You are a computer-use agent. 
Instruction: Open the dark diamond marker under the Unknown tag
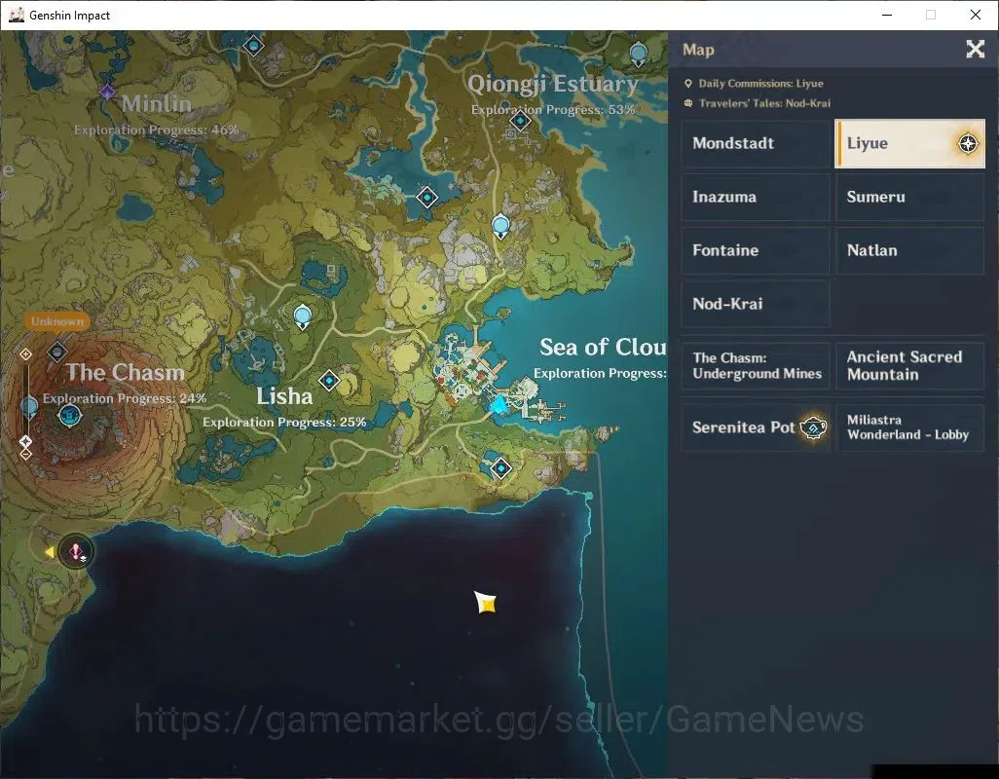pos(56,352)
